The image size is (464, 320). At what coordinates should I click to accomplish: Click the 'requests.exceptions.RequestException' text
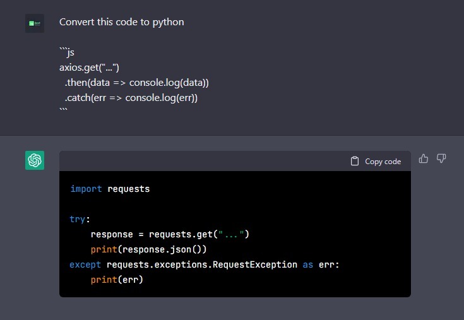[x=202, y=264]
